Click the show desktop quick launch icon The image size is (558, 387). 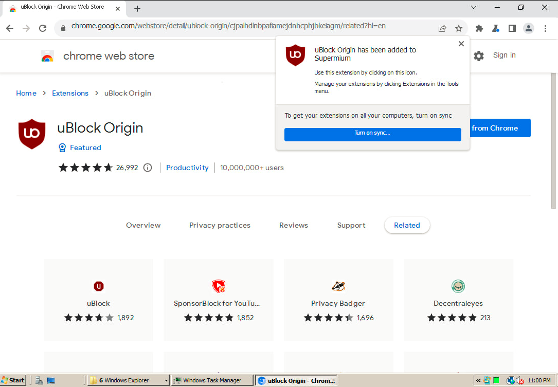pyautogui.click(x=51, y=381)
